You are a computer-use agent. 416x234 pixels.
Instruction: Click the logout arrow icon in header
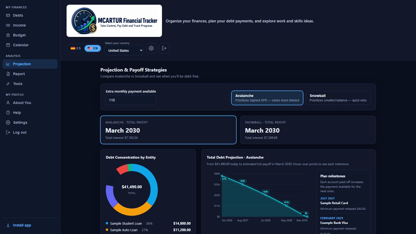pyautogui.click(x=164, y=48)
